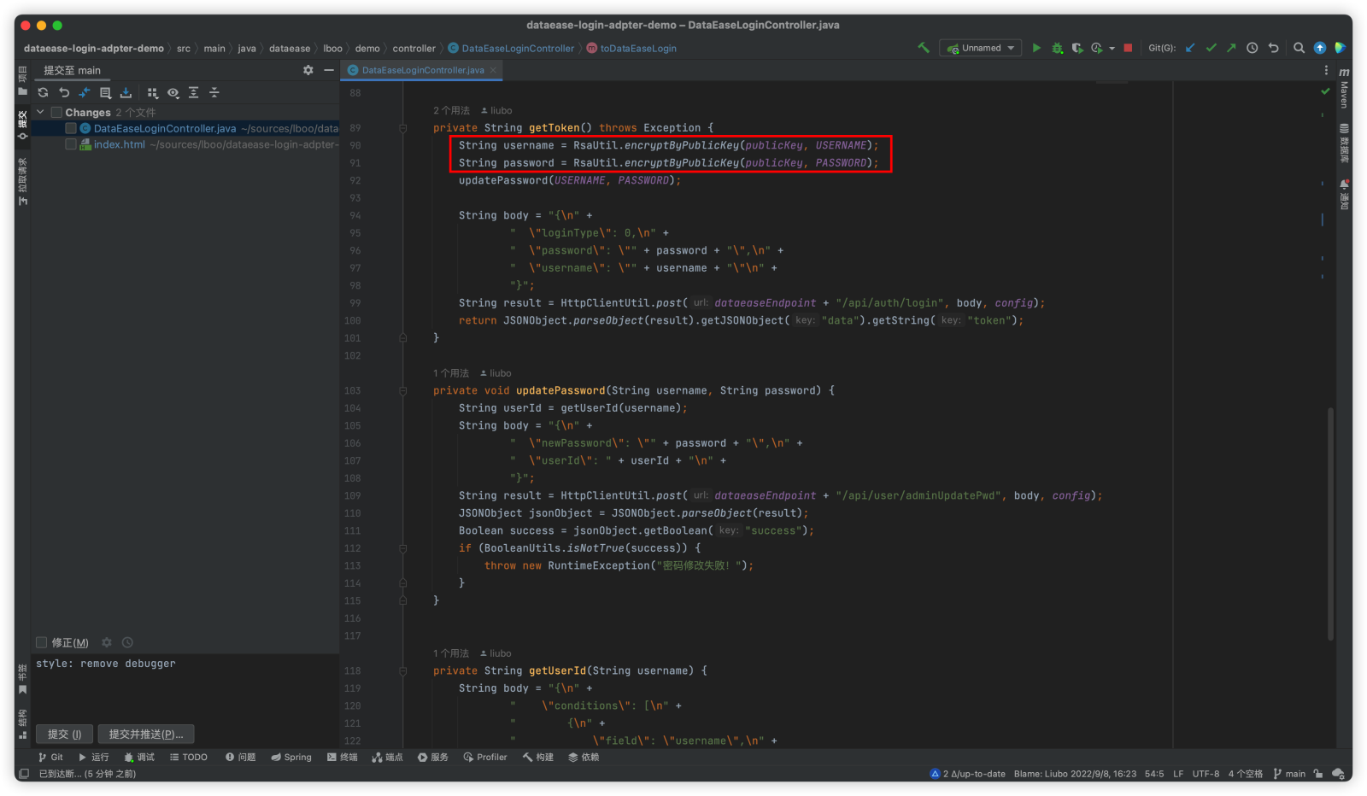The image size is (1367, 796).
Task: Open editor tabs more options menu
Action: tap(1326, 70)
